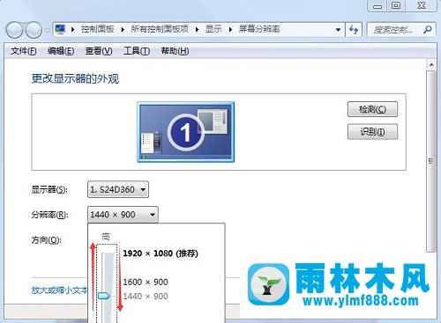441x323 pixels.
Task: Open the 文件(F) menu
Action: pyautogui.click(x=24, y=51)
